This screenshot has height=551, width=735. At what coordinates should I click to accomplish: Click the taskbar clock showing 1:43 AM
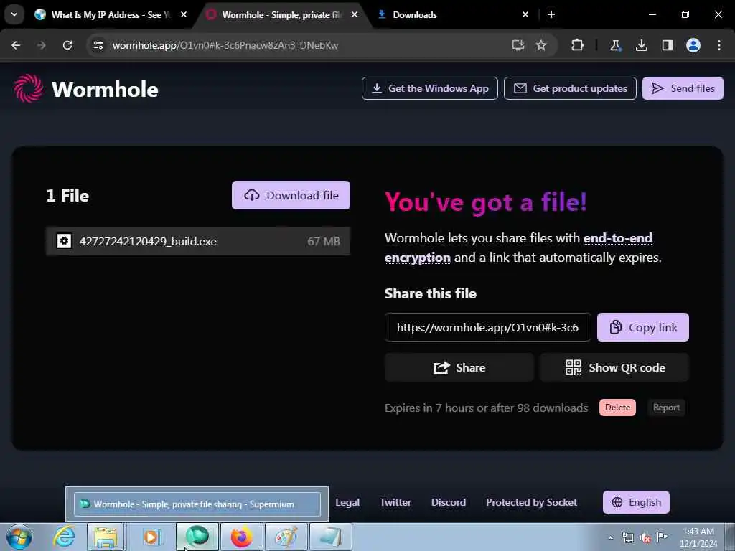(698, 537)
